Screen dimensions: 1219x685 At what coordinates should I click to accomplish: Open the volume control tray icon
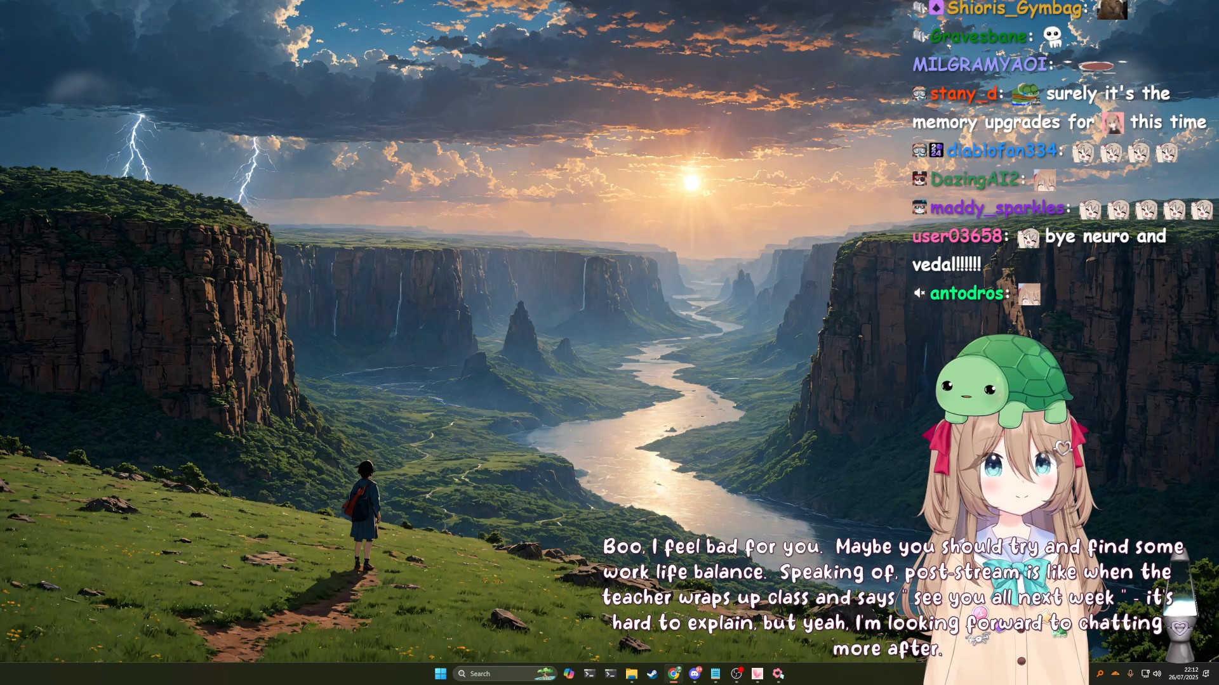1157,674
